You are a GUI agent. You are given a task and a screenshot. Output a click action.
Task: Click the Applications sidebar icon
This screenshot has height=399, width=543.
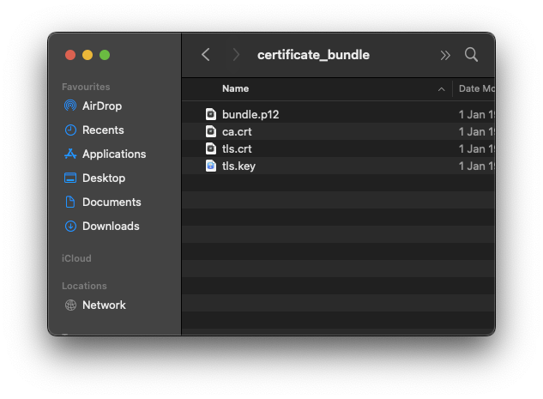coord(70,154)
